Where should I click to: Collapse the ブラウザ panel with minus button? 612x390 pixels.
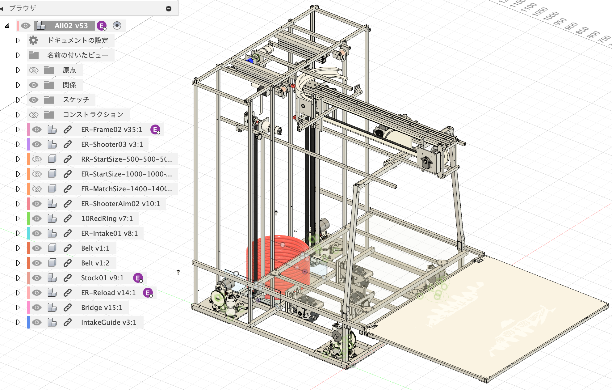pos(169,8)
